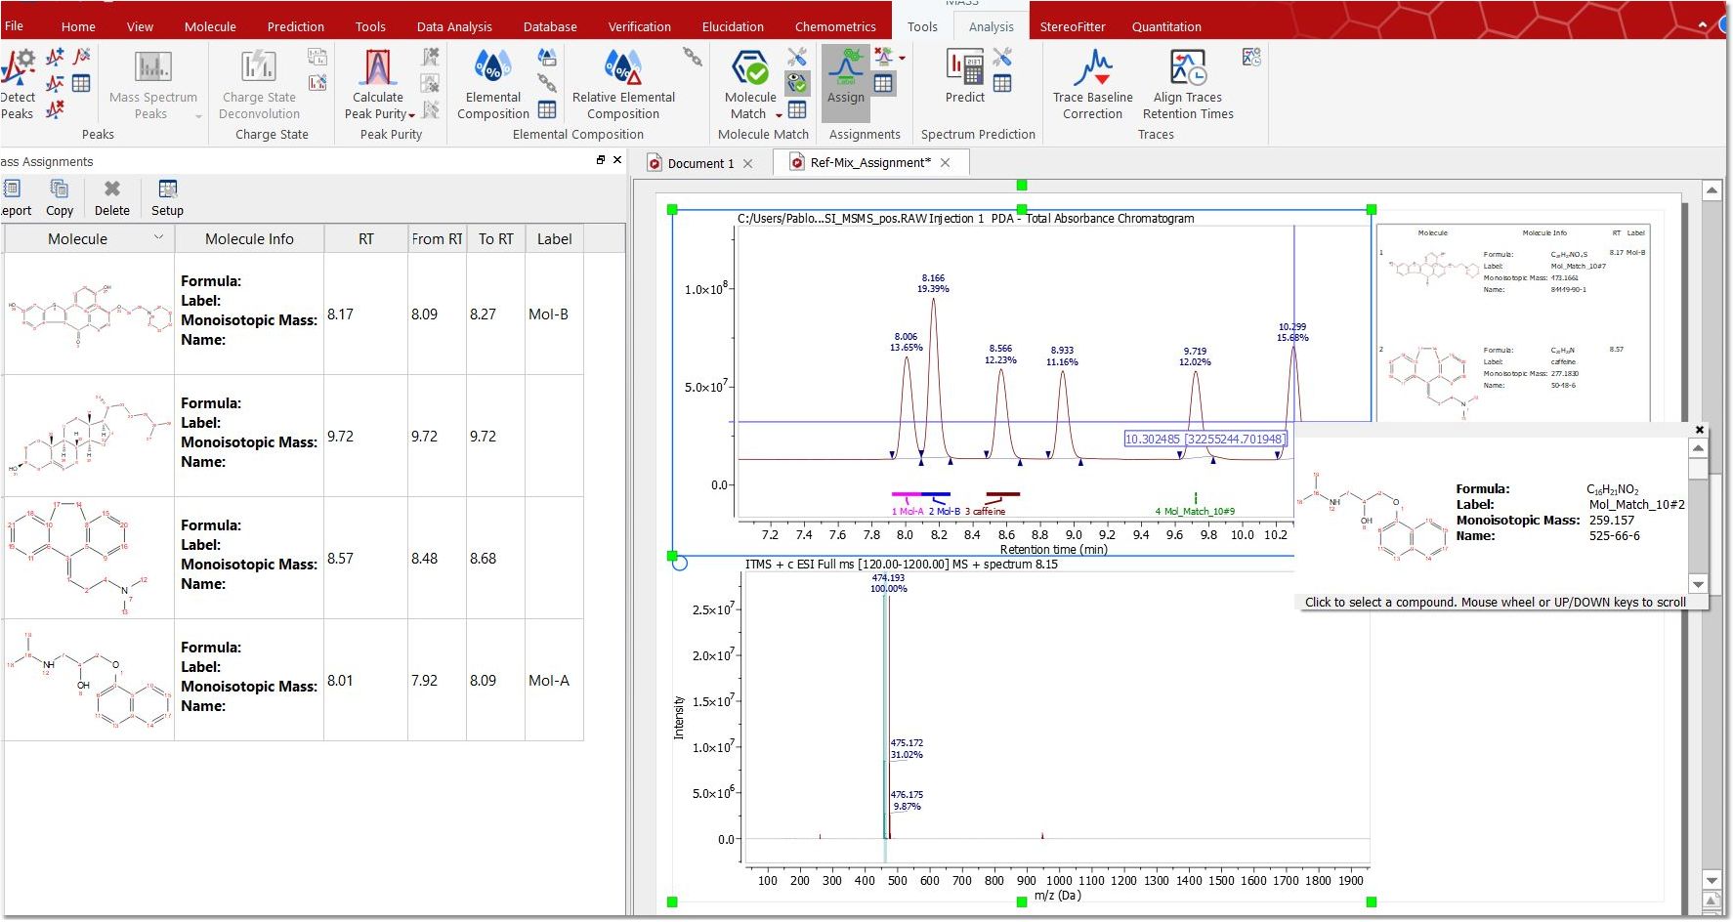Open the Chemometrics ribbon tab
1733x922 pixels.
[834, 26]
